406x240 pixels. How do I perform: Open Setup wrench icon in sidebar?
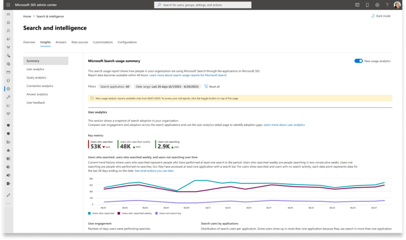(x=8, y=97)
